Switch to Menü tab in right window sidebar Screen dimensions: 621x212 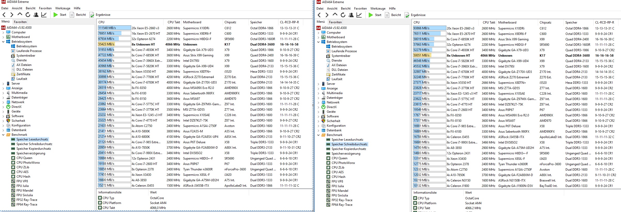(321, 22)
